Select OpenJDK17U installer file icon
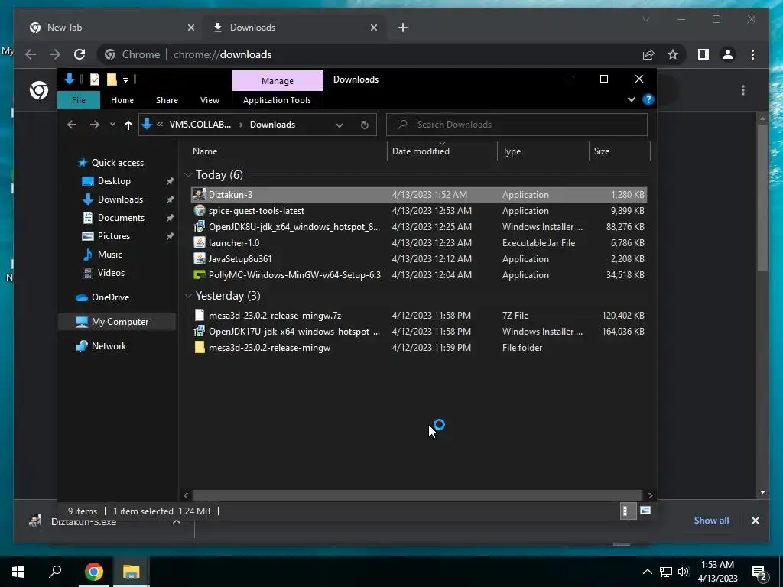The width and height of the screenshot is (783, 587). [200, 331]
